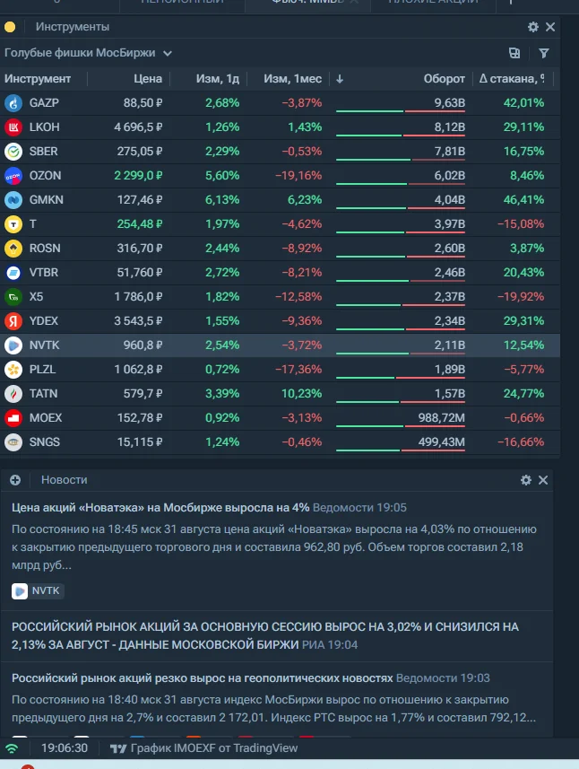Click График IMOEXF от TradingView link
Image resolution: width=579 pixels, height=769 pixels.
pyautogui.click(x=214, y=748)
